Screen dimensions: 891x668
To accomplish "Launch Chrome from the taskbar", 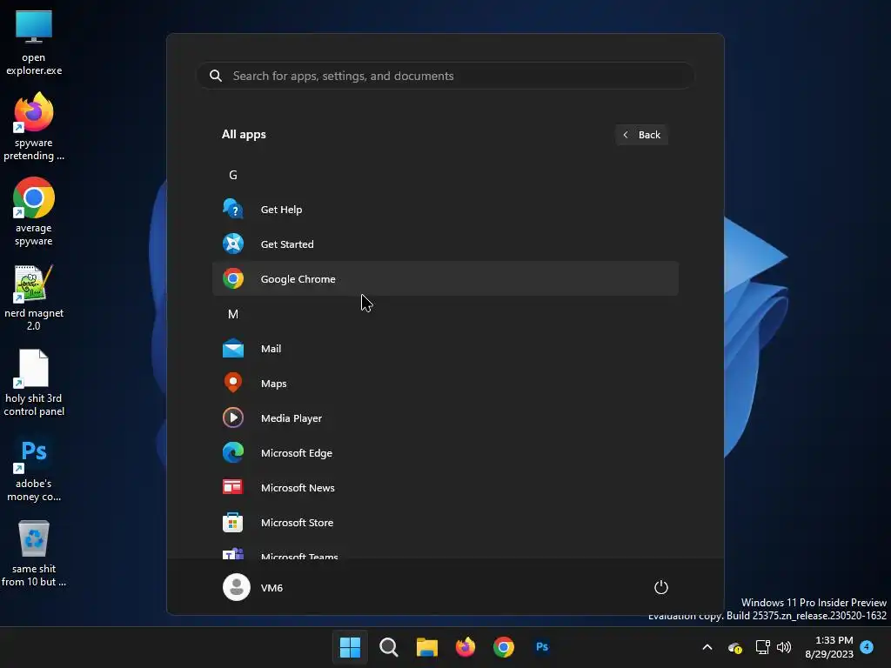I will [504, 646].
